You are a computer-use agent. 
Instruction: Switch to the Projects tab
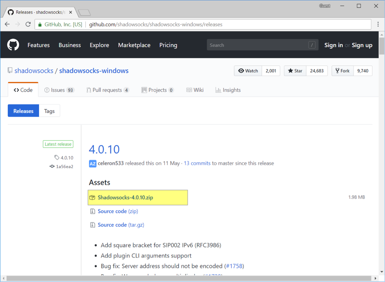pyautogui.click(x=158, y=90)
